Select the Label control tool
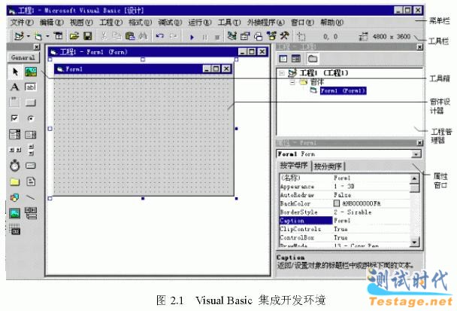457x311 pixels. click(x=15, y=87)
